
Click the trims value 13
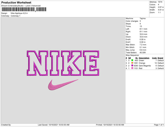click(141, 26)
